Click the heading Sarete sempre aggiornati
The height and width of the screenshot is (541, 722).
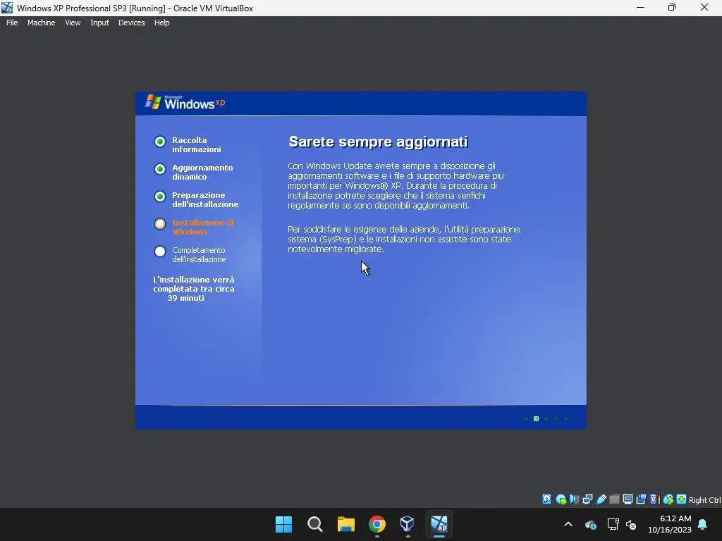(378, 142)
